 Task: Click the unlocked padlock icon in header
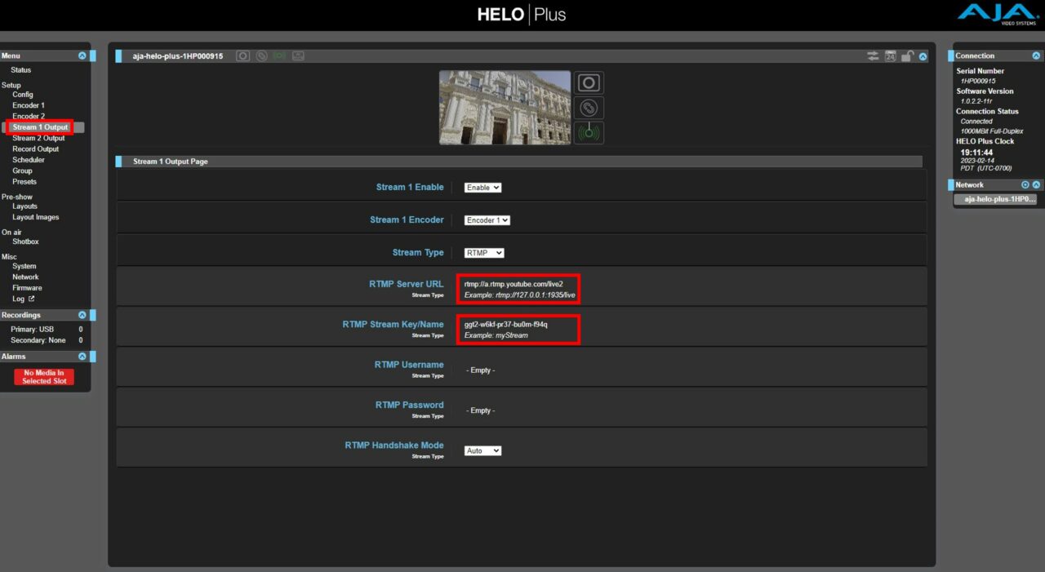(907, 56)
